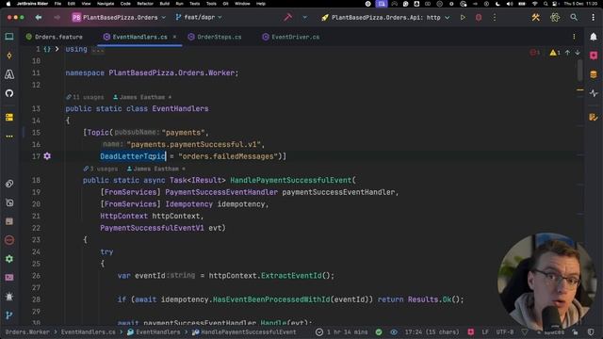Screen dimensions: 603x339
Task: Switch to the OrderSteps.cs tab
Action: 215,37
